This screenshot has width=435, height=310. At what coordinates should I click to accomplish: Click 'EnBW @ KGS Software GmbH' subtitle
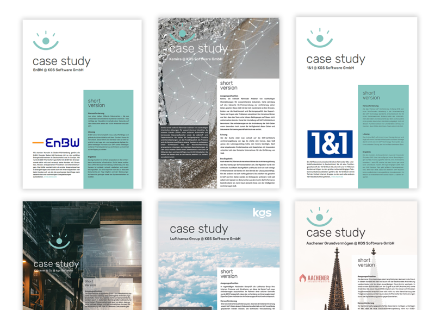(58, 70)
